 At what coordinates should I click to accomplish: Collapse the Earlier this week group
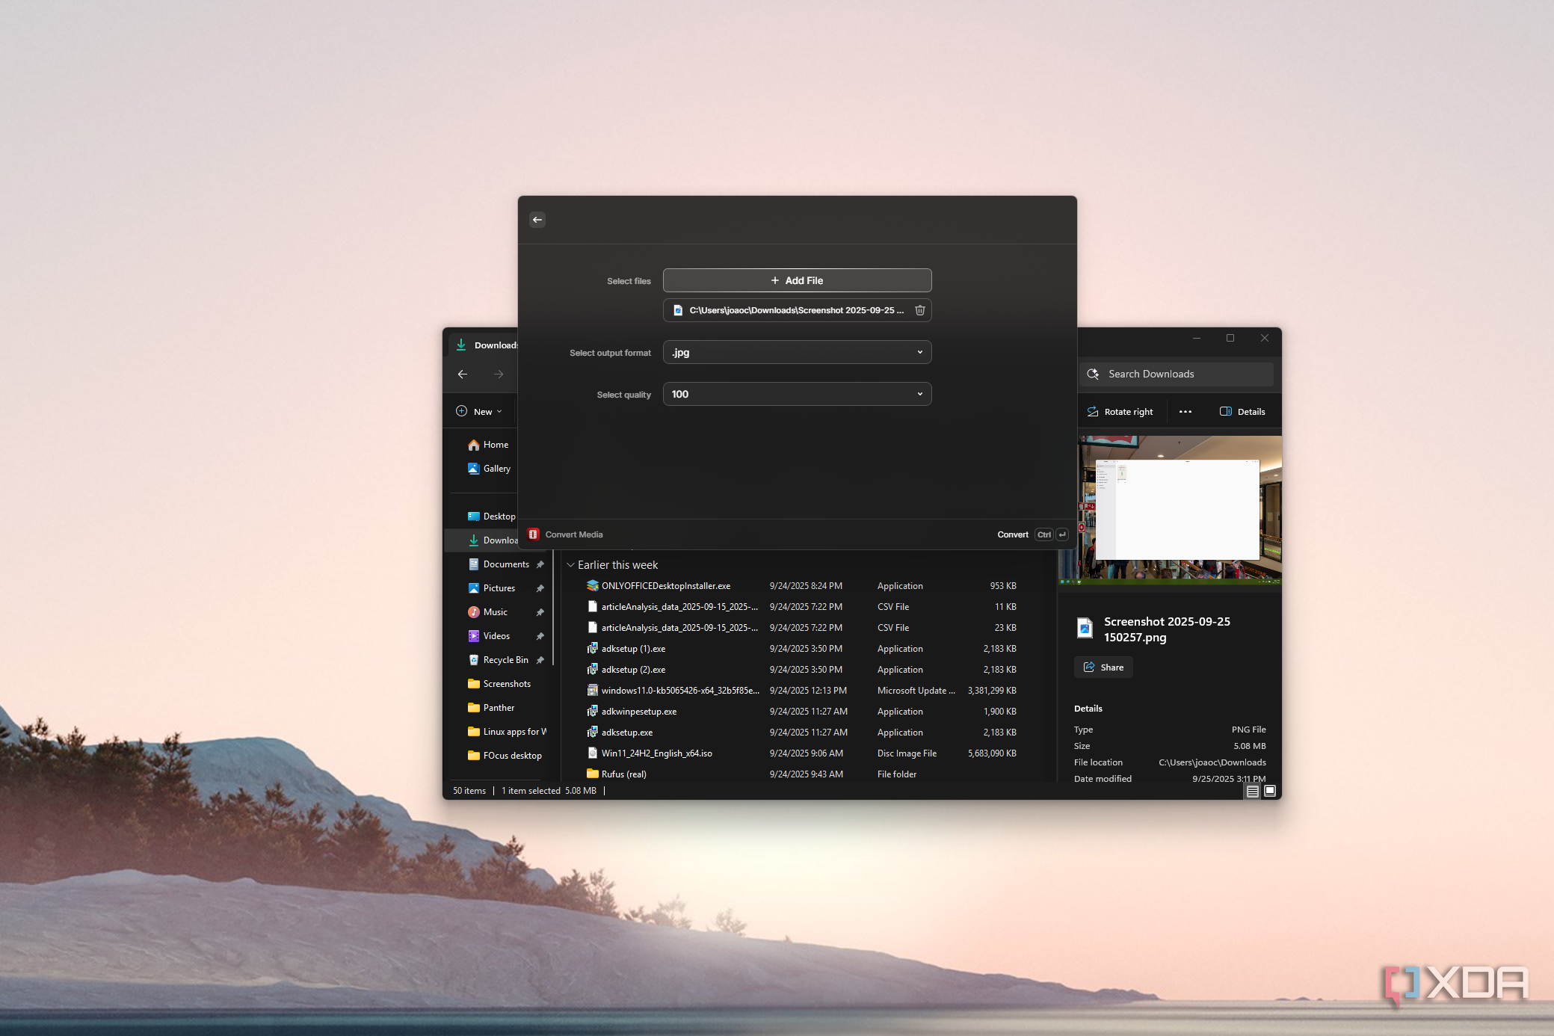[570, 565]
